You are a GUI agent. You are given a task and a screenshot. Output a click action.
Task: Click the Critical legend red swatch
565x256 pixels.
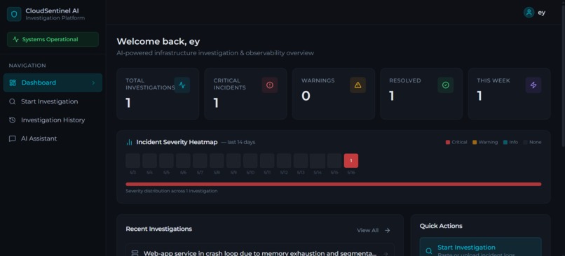point(448,143)
